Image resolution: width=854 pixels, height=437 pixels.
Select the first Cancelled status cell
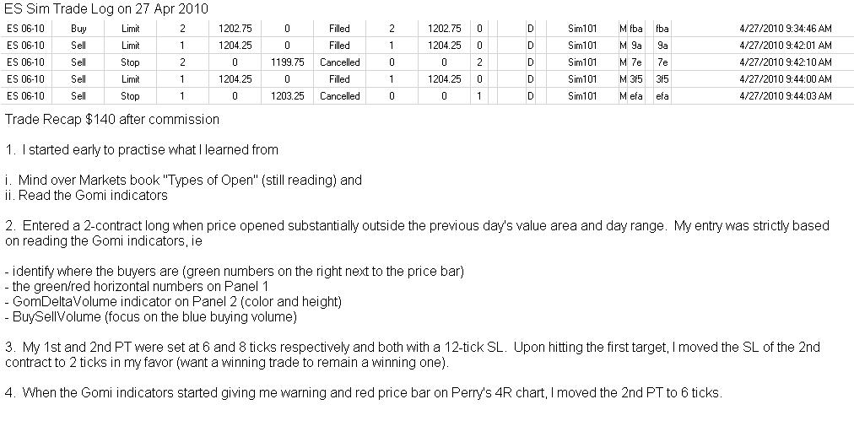coord(339,62)
